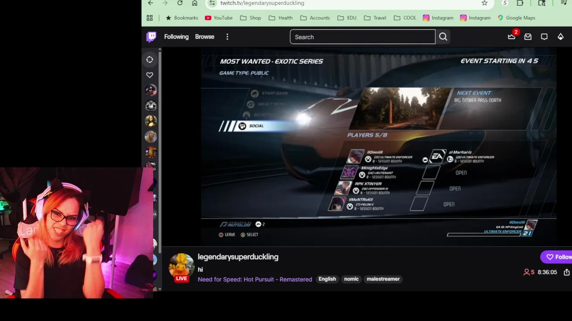Open site information icon in address bar
The image size is (572, 321).
pos(213,3)
